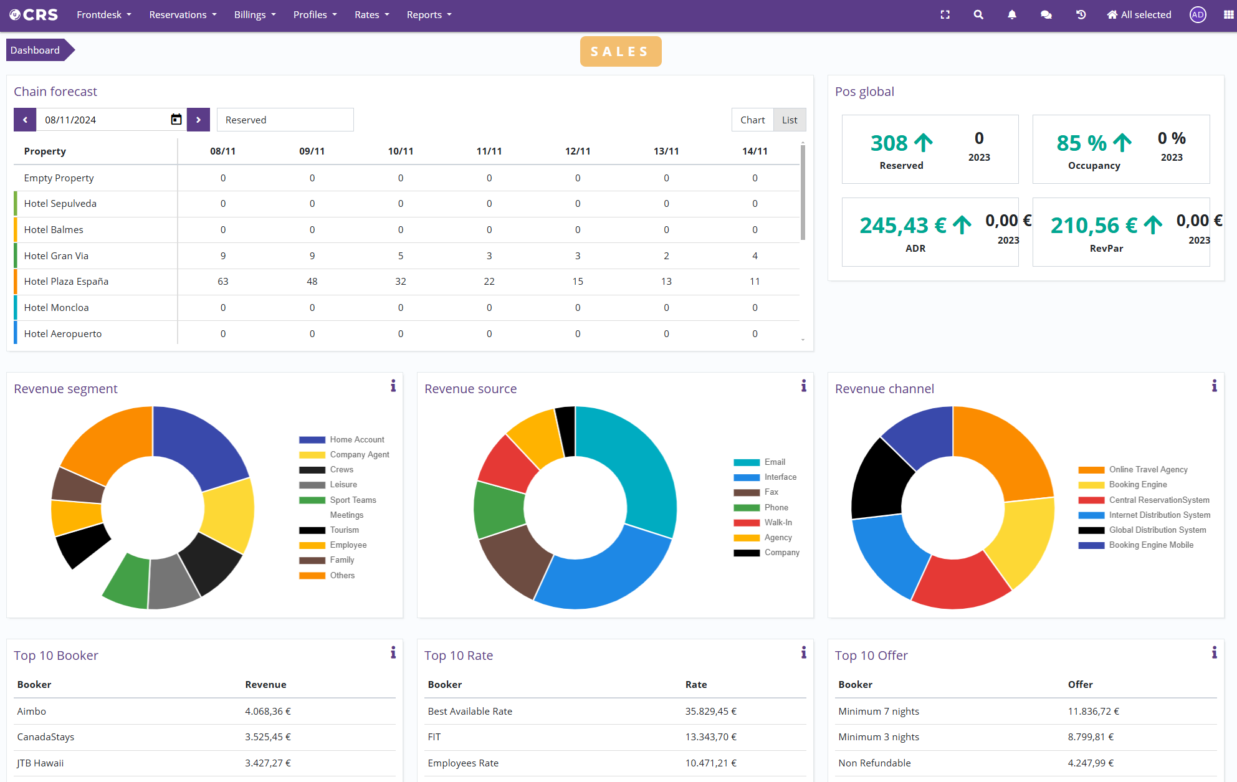Image resolution: width=1237 pixels, height=782 pixels.
Task: Open the chat messages icon
Action: click(x=1046, y=15)
